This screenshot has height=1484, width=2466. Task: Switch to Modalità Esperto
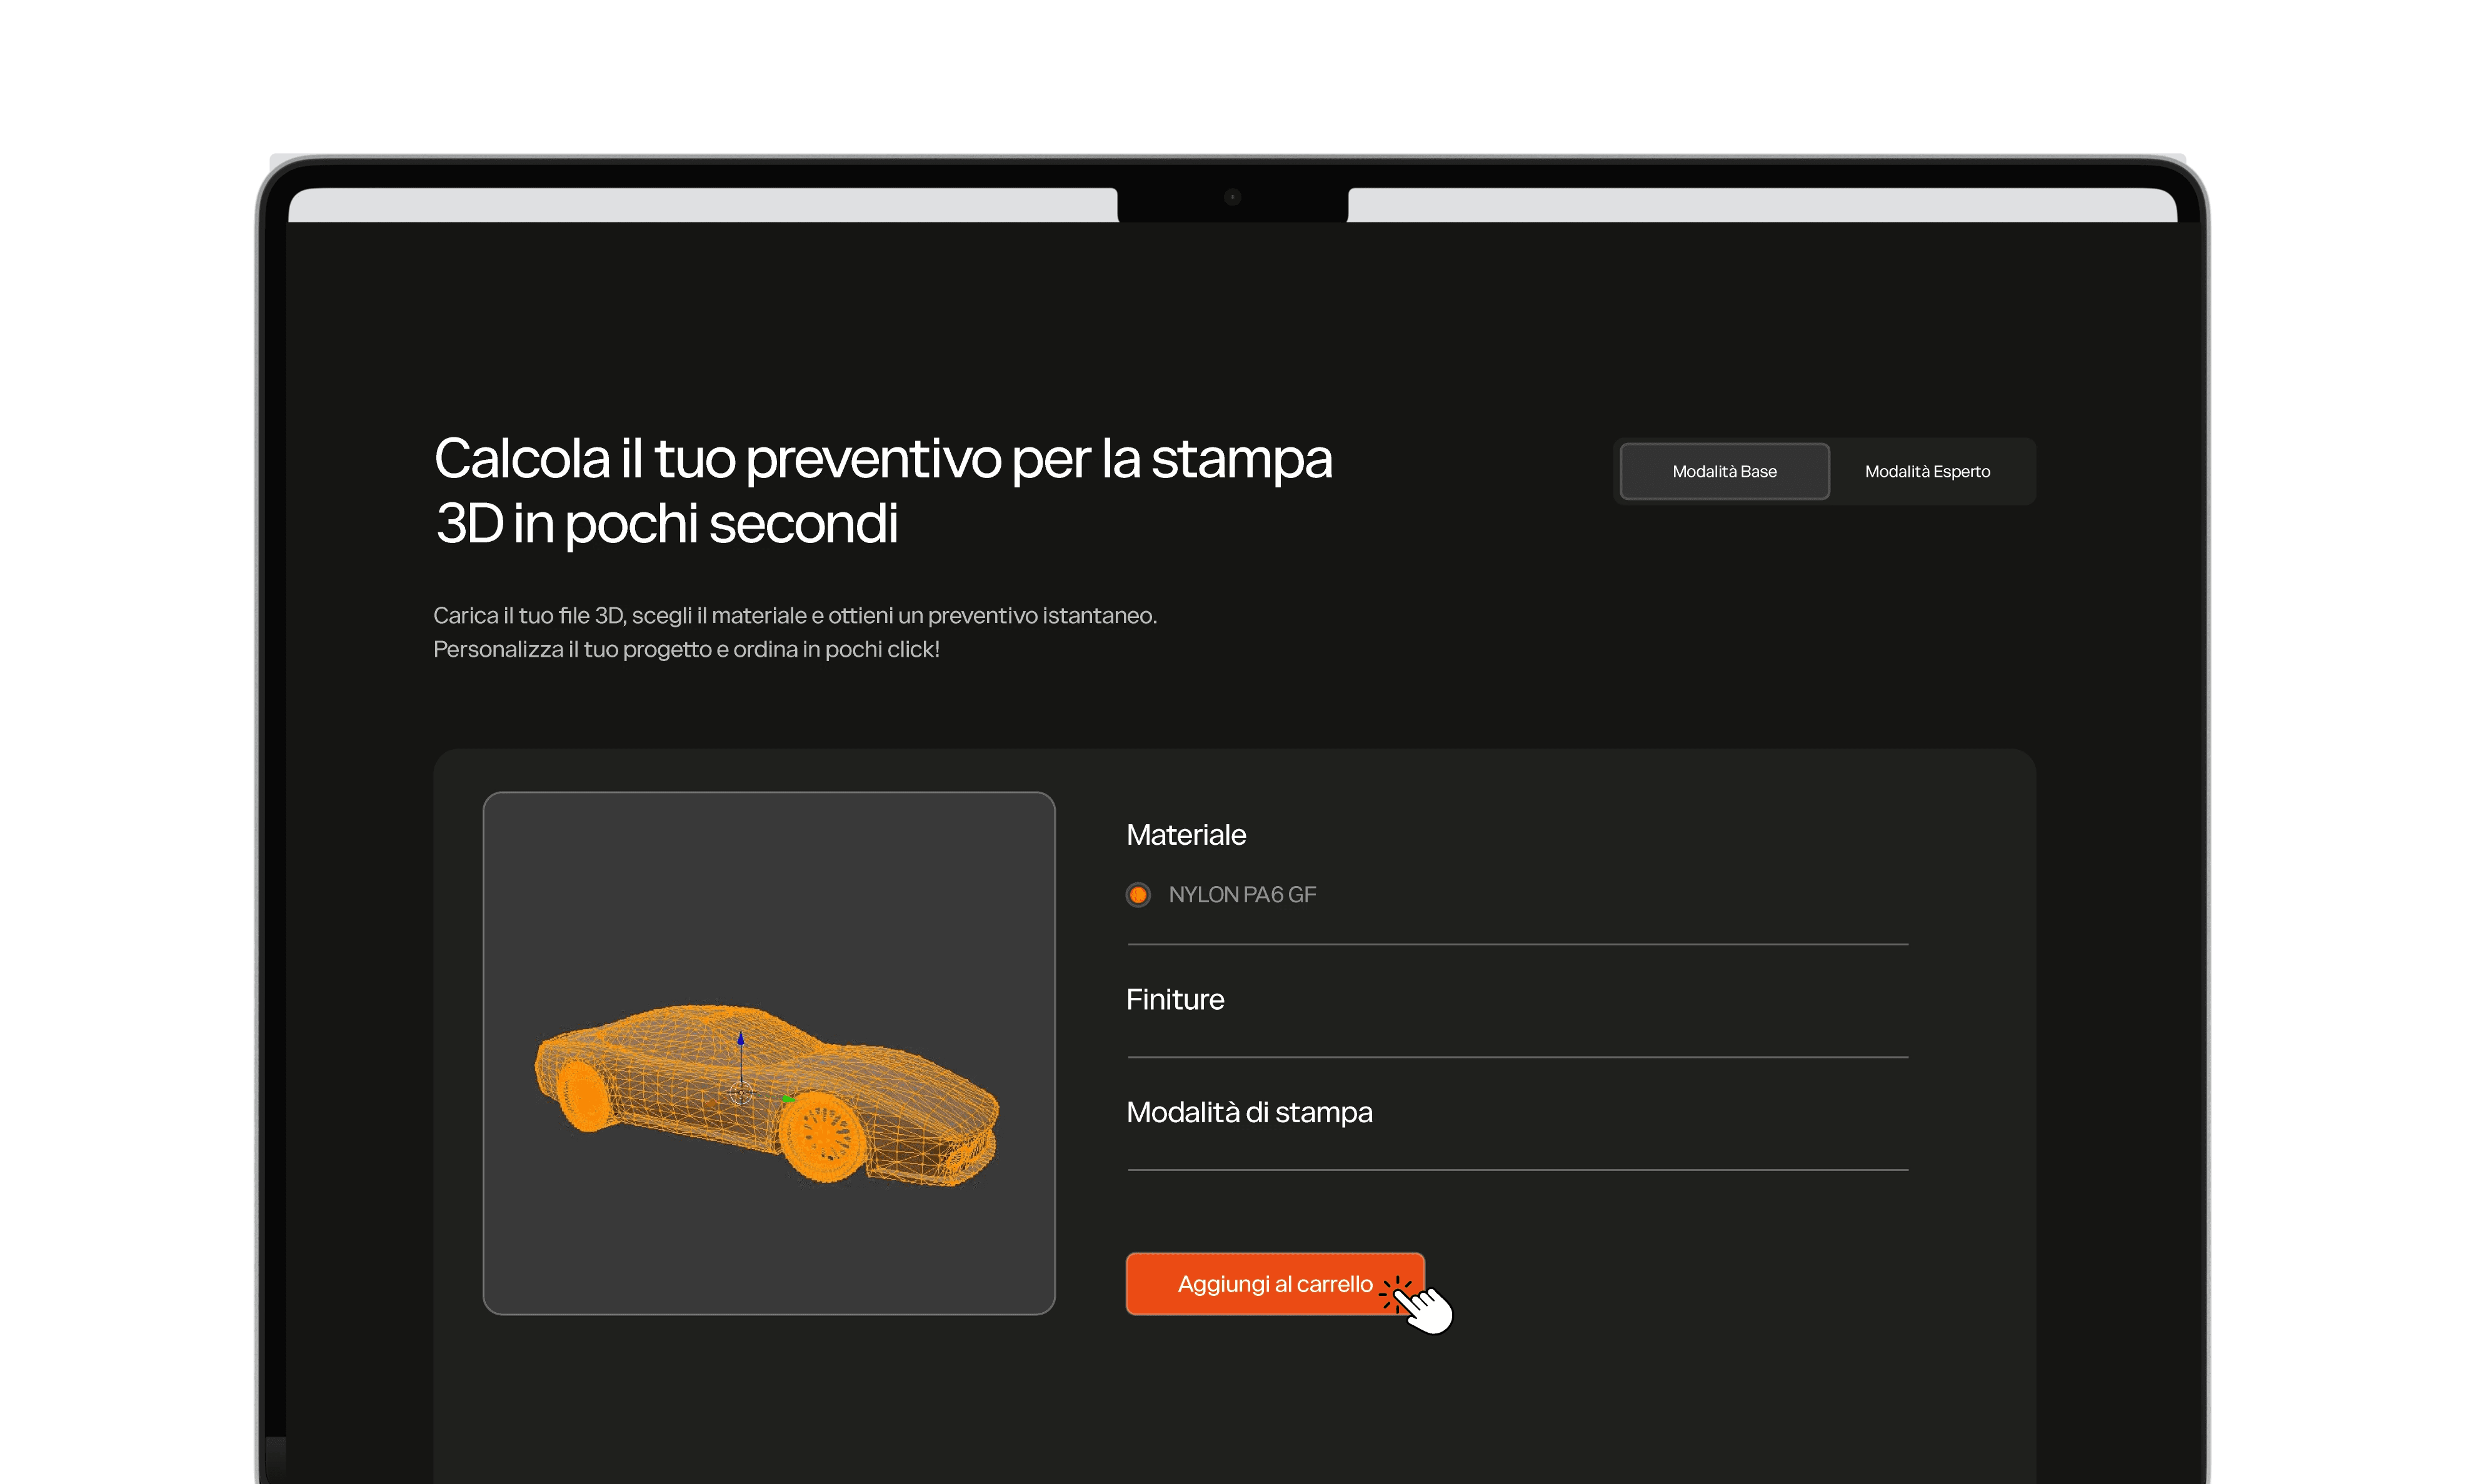1927,471
